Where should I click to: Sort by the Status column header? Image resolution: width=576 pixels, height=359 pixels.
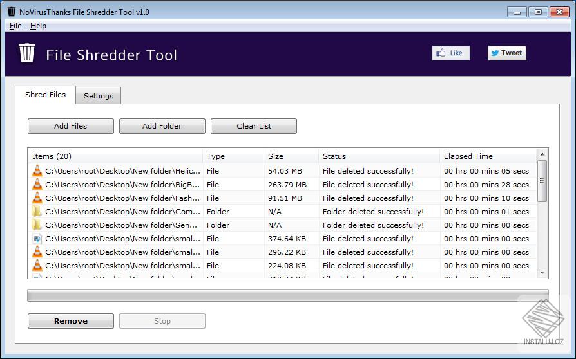pos(379,156)
